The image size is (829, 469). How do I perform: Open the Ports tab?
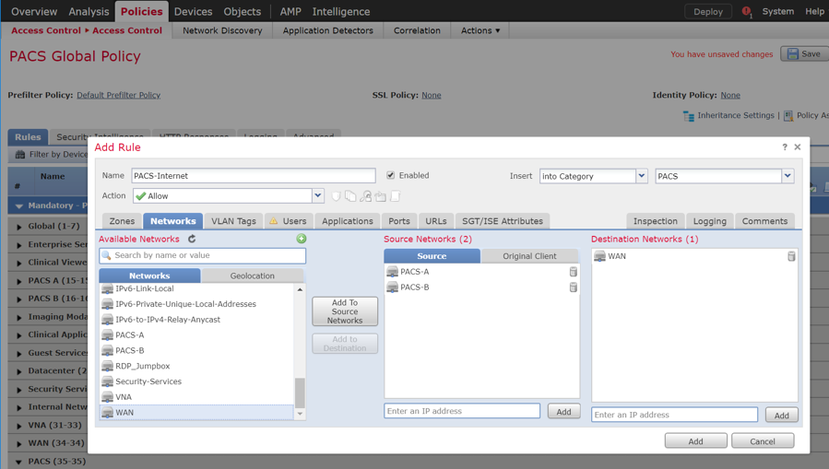(399, 221)
